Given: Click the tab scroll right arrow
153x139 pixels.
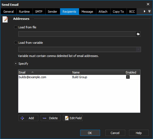Looking at the screenshot, I should tap(144, 11).
